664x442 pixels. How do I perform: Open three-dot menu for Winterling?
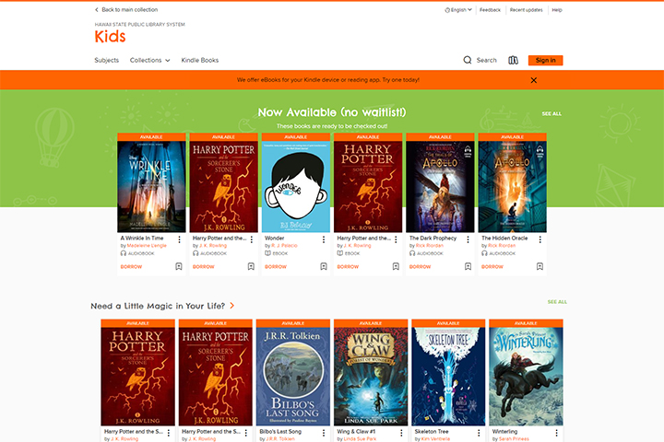point(556,433)
